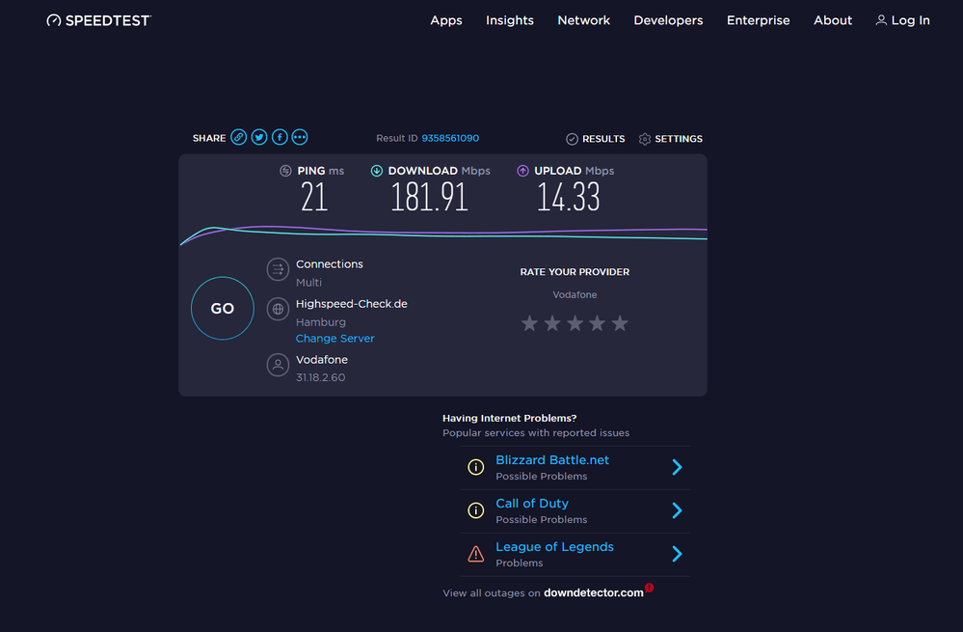Open the downdetector.com link
This screenshot has width=963, height=632.
click(593, 592)
